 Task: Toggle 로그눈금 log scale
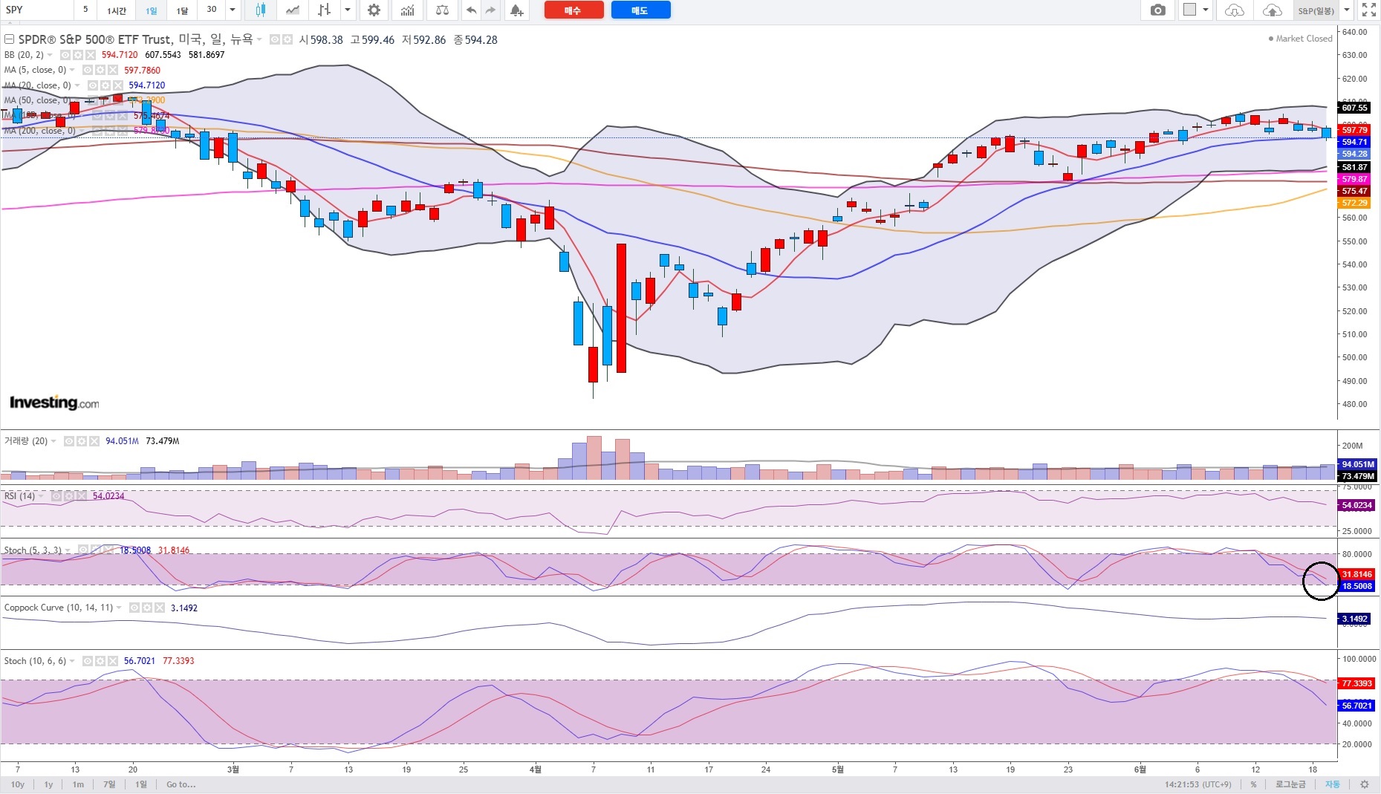(x=1290, y=784)
